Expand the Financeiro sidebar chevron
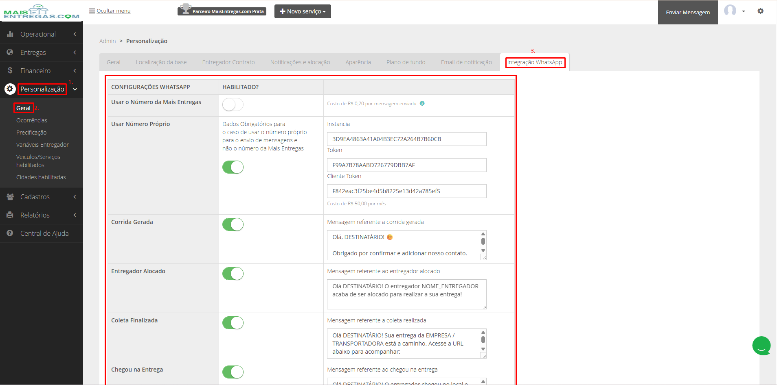 pyautogui.click(x=75, y=71)
